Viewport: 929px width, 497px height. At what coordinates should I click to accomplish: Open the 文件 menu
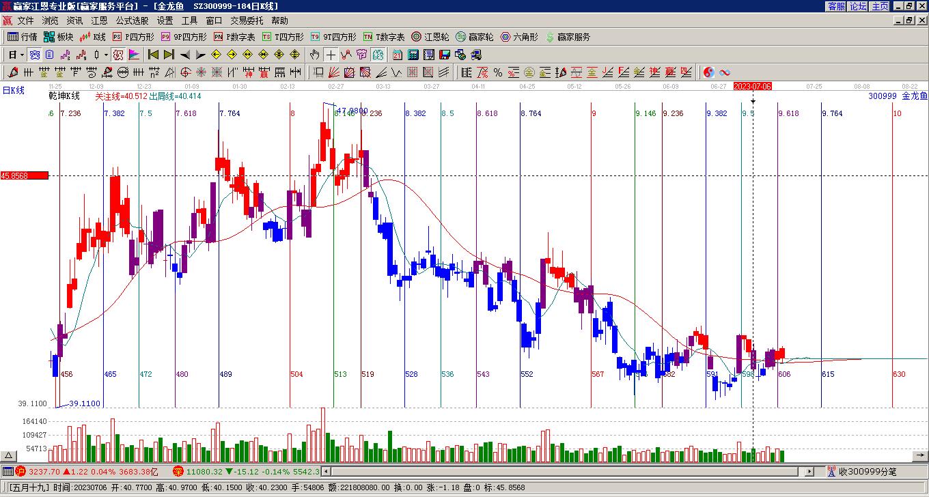[x=25, y=21]
